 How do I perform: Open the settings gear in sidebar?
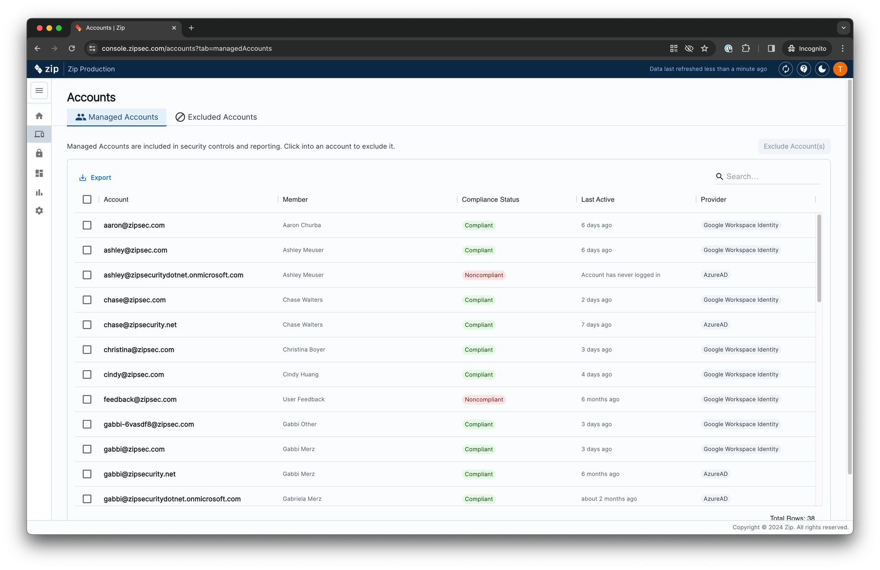point(39,211)
